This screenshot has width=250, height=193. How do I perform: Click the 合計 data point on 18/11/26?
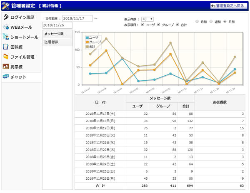[x=235, y=57]
